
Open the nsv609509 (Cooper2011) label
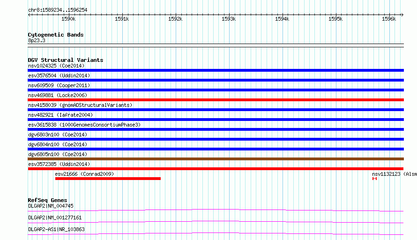click(59, 85)
